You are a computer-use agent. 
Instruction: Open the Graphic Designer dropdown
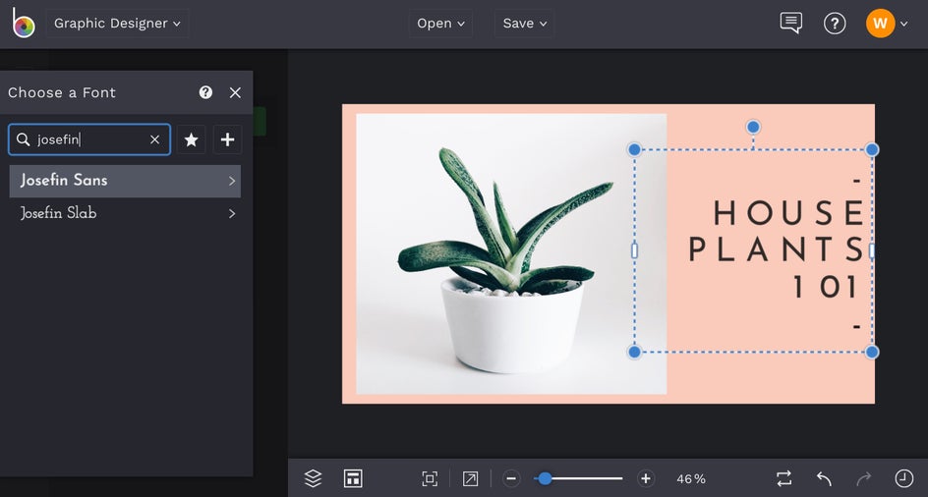(x=117, y=24)
